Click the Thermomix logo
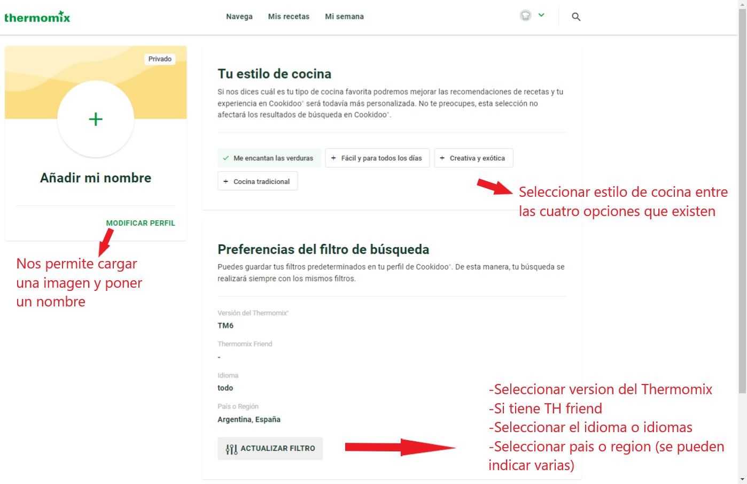Image resolution: width=747 pixels, height=484 pixels. point(37,17)
